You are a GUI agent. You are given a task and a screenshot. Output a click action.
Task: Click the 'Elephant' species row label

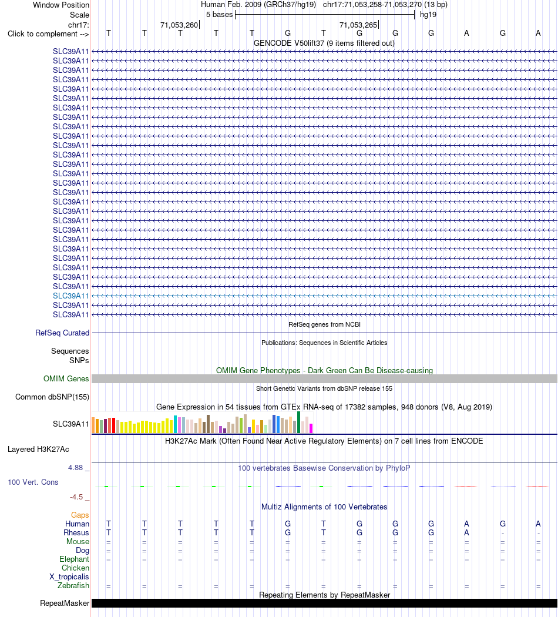point(74,559)
